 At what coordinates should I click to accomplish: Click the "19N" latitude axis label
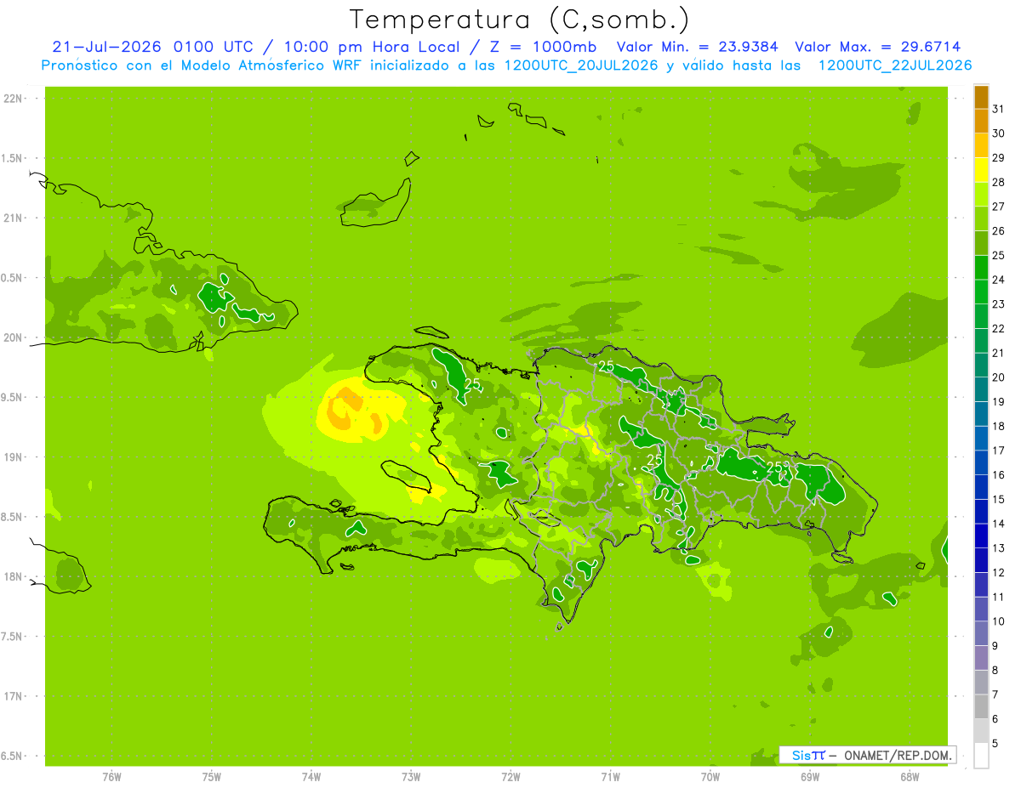[14, 457]
